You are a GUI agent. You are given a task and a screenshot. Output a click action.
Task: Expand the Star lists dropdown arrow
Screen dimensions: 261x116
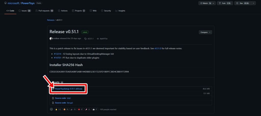(x=254, y=3)
